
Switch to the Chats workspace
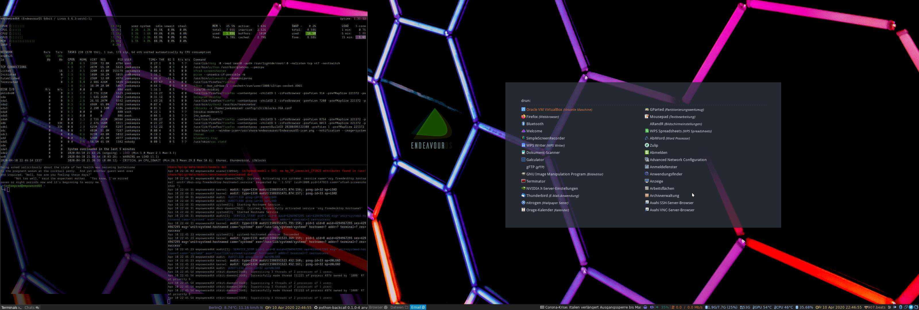point(32,307)
